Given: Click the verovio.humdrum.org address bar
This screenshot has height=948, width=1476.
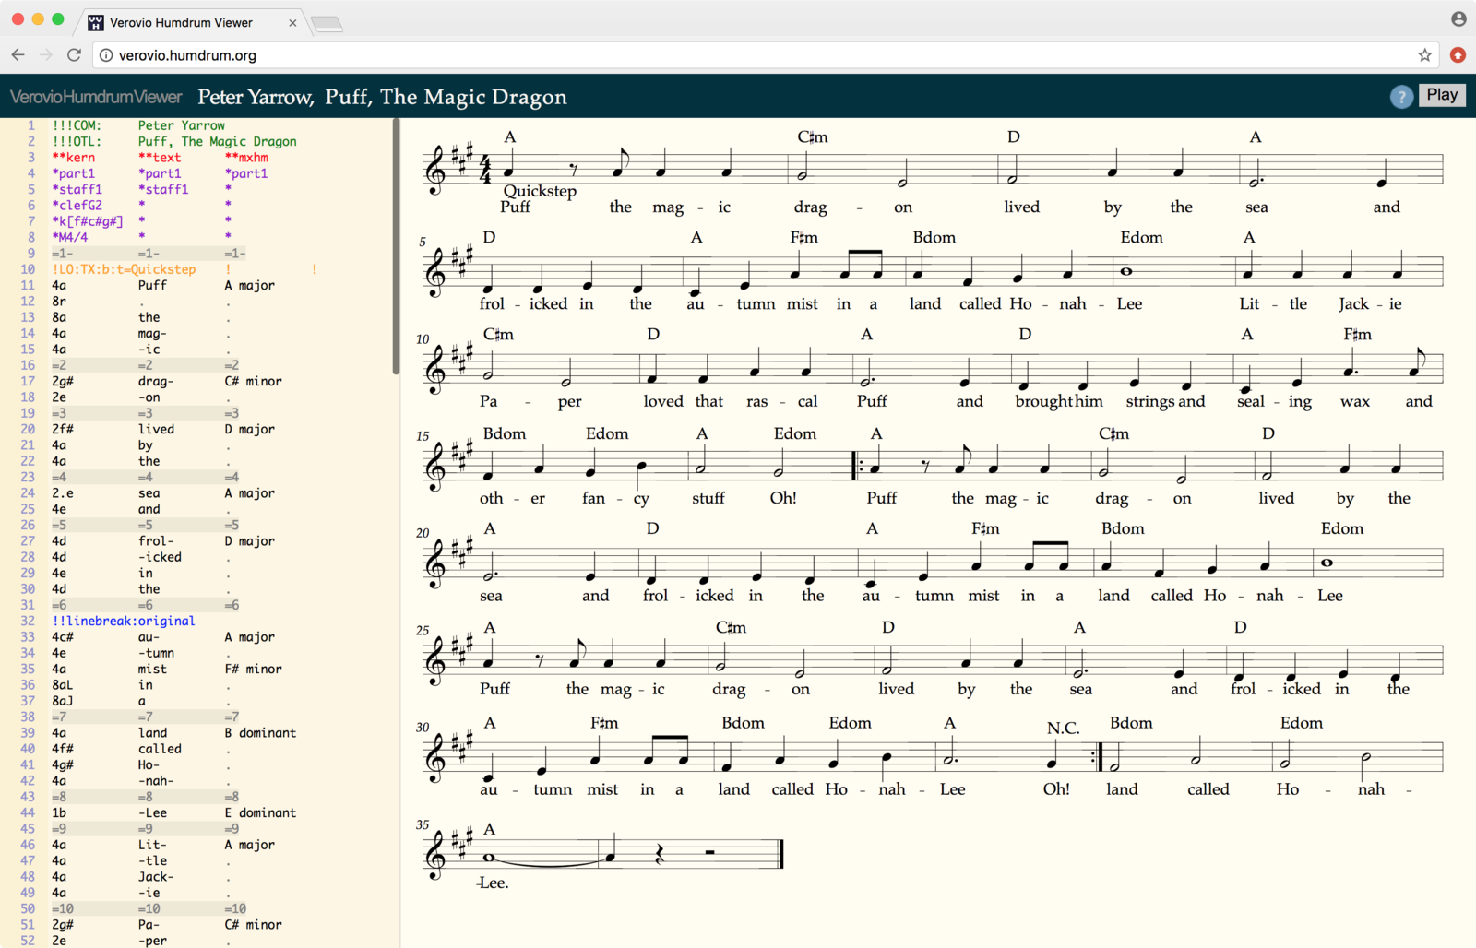Looking at the screenshot, I should coord(738,55).
